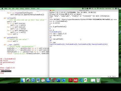The height and width of the screenshot is (91, 121).
Task: Open the IDLE application menu
Action: pos(6,9)
